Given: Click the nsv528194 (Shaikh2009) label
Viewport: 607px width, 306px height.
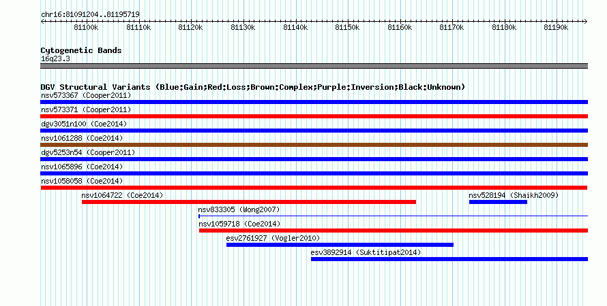Looking at the screenshot, I should [514, 195].
